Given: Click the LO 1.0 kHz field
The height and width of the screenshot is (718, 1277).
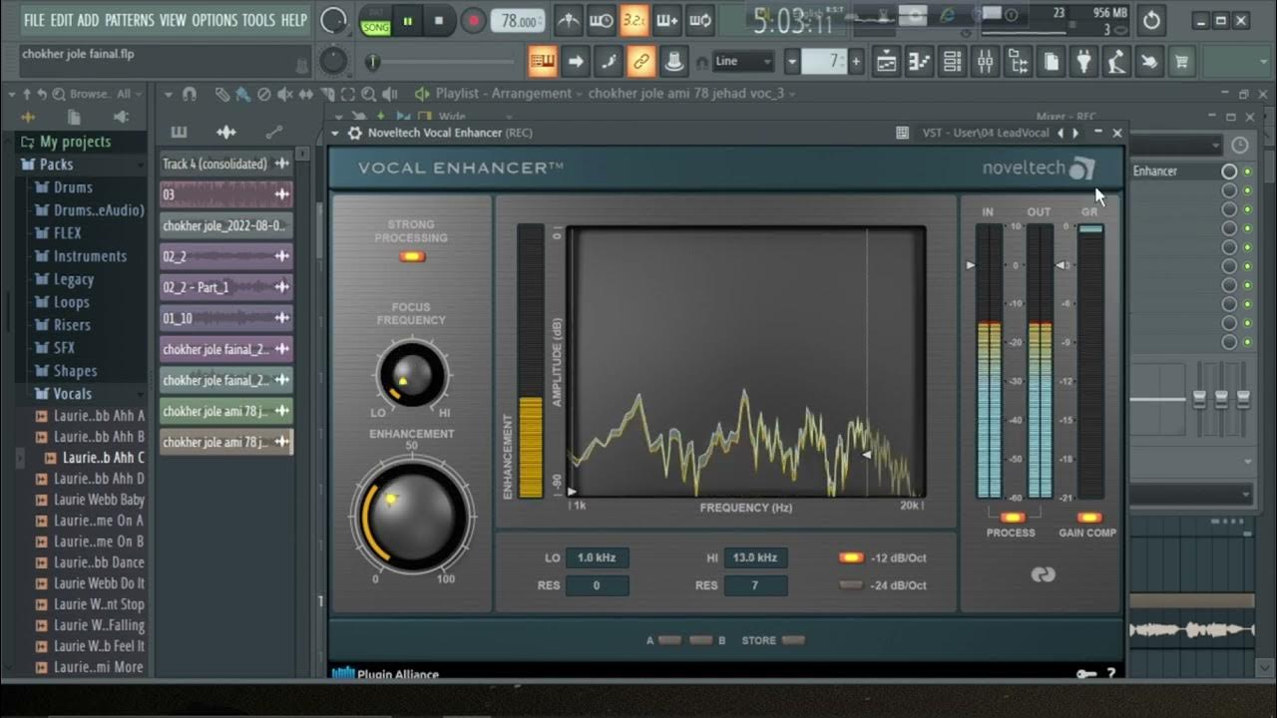Looking at the screenshot, I should 597,557.
